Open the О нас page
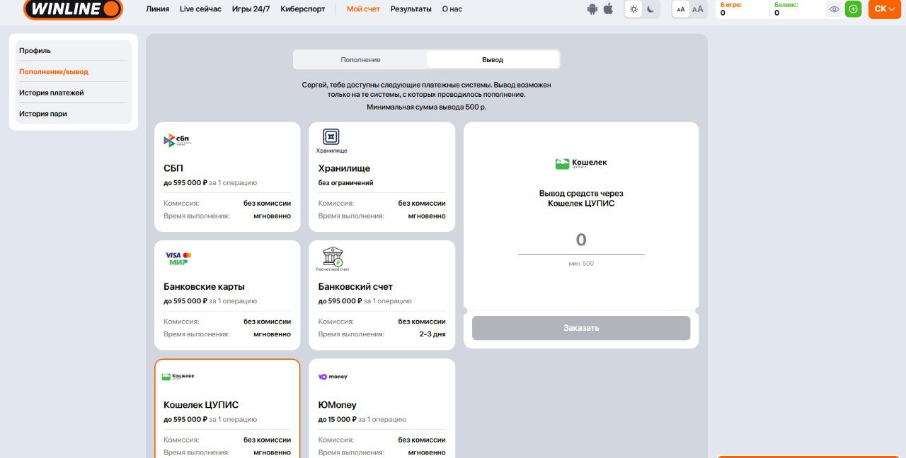The height and width of the screenshot is (458, 906). pyautogui.click(x=452, y=9)
